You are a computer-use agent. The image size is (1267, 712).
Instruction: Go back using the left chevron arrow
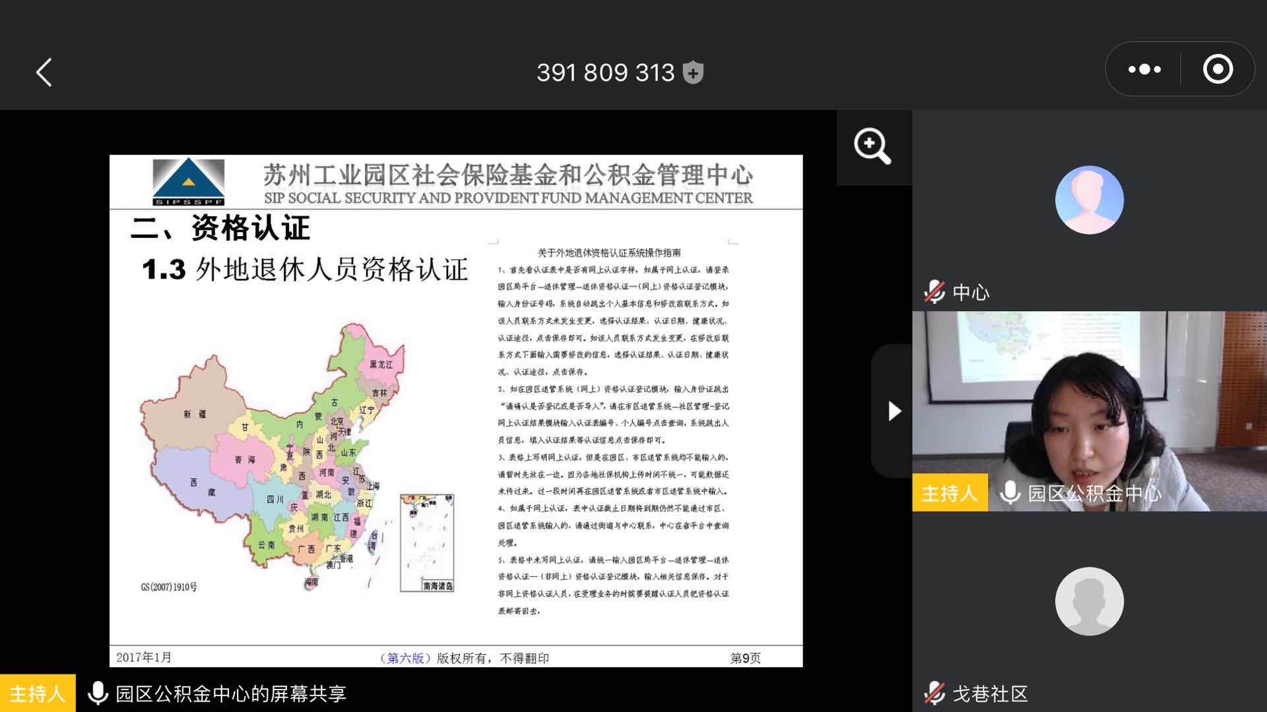pyautogui.click(x=44, y=73)
